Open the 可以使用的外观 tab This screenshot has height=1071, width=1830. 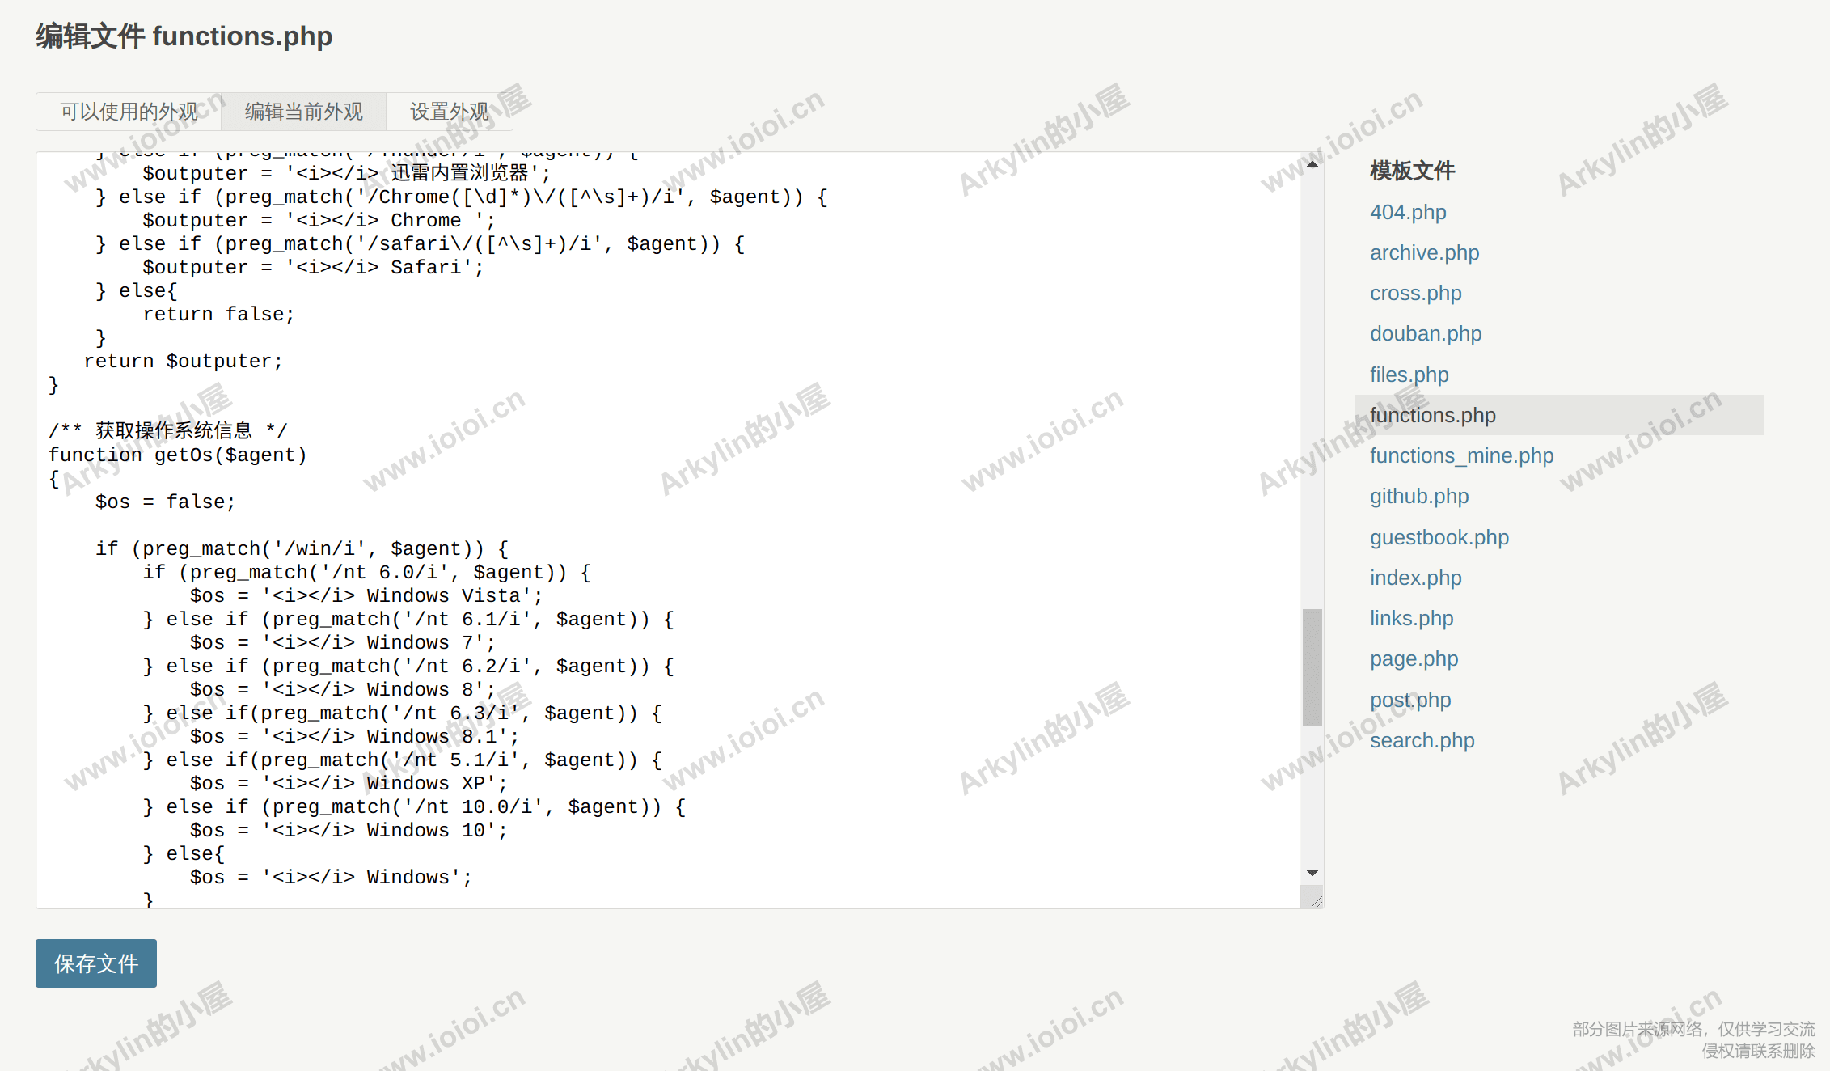click(x=129, y=112)
